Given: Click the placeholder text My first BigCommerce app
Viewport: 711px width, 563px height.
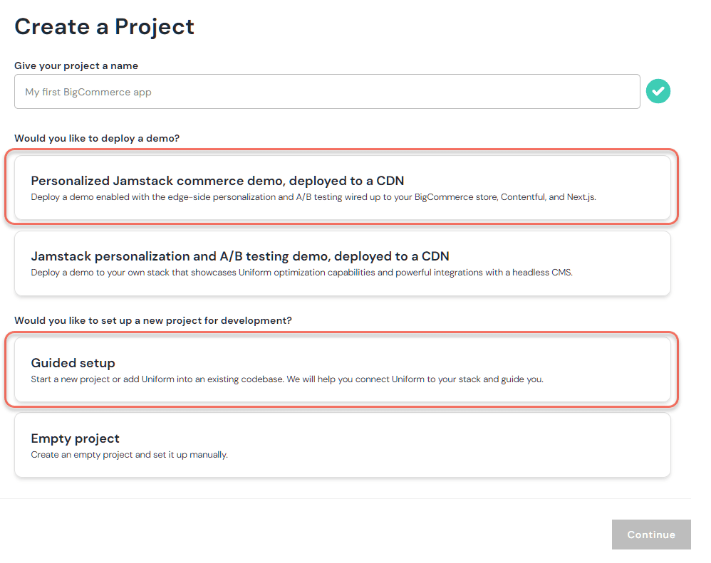Looking at the screenshot, I should pos(88,91).
